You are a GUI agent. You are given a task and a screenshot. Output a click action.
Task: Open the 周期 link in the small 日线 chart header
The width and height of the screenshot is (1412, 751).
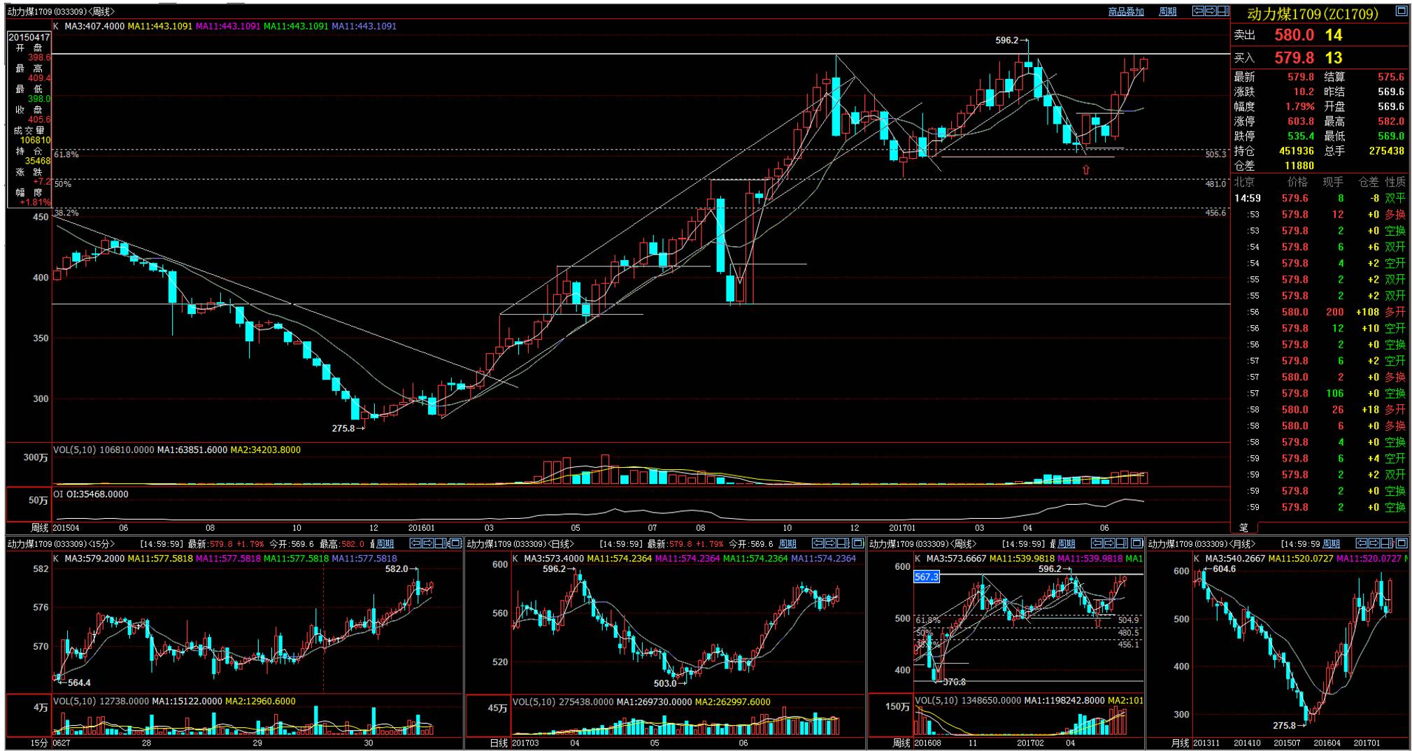click(787, 543)
